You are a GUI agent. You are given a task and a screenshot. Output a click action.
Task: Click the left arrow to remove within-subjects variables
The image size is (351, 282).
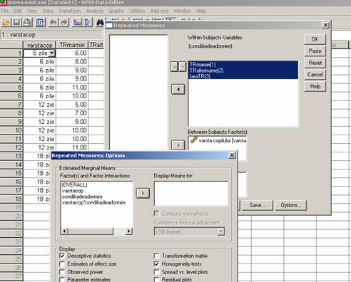(178, 90)
